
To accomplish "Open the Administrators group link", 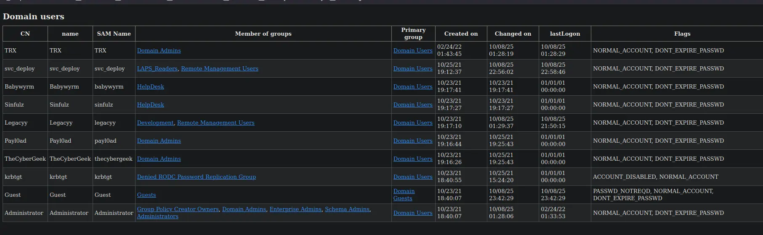I will [157, 216].
